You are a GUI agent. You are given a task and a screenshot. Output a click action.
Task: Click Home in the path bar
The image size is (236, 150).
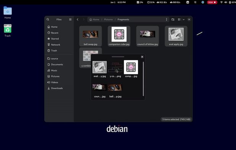94,19
